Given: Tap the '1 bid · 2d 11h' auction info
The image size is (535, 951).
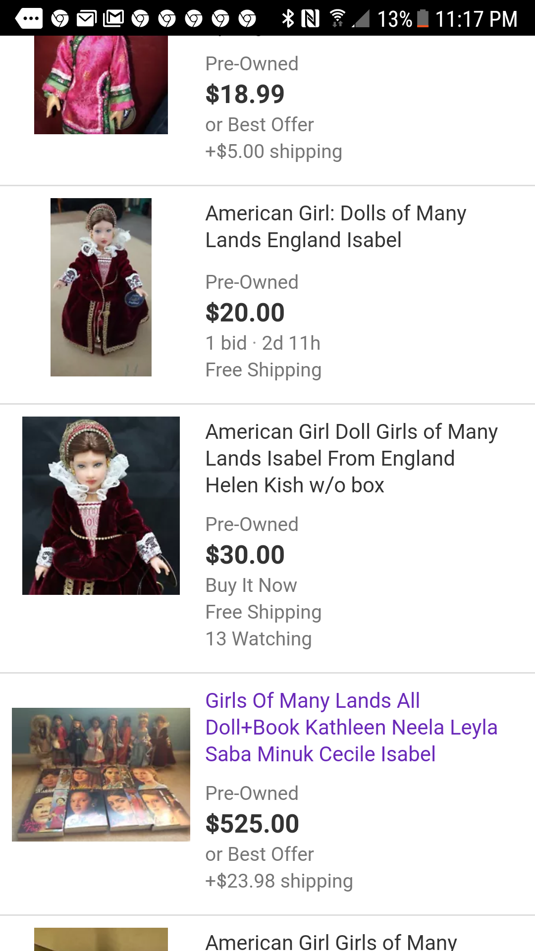Looking at the screenshot, I should (x=263, y=343).
